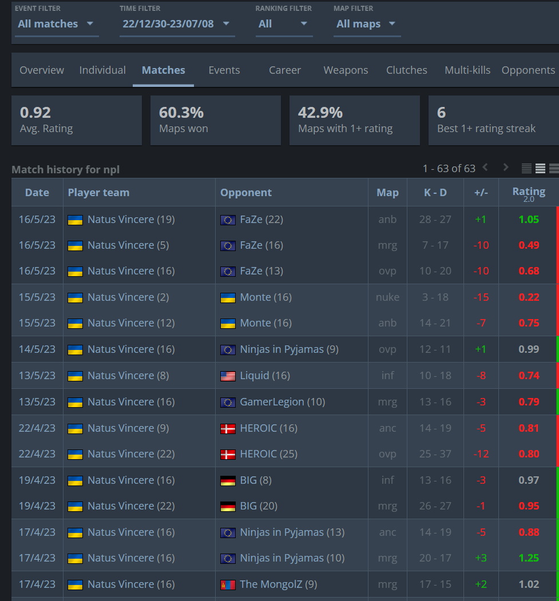The image size is (559, 601).
Task: Click the -15 plus/minus value
Action: [x=481, y=297]
